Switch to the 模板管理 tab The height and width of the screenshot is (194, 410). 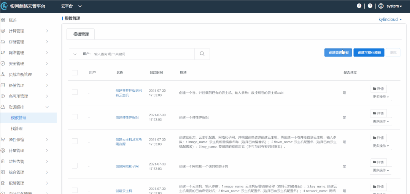(81, 34)
